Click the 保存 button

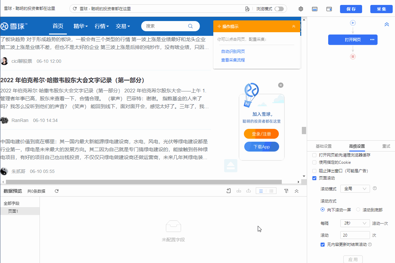(x=351, y=9)
